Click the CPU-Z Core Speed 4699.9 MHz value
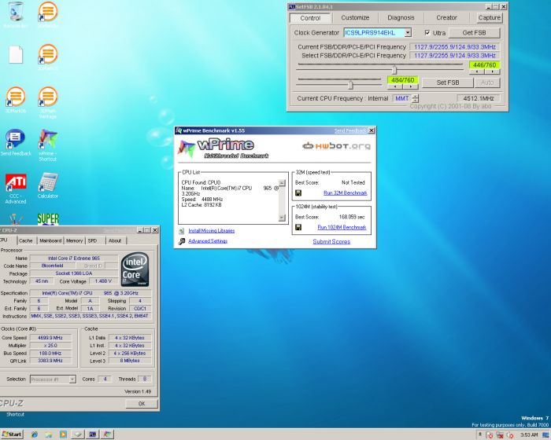 tap(50, 338)
